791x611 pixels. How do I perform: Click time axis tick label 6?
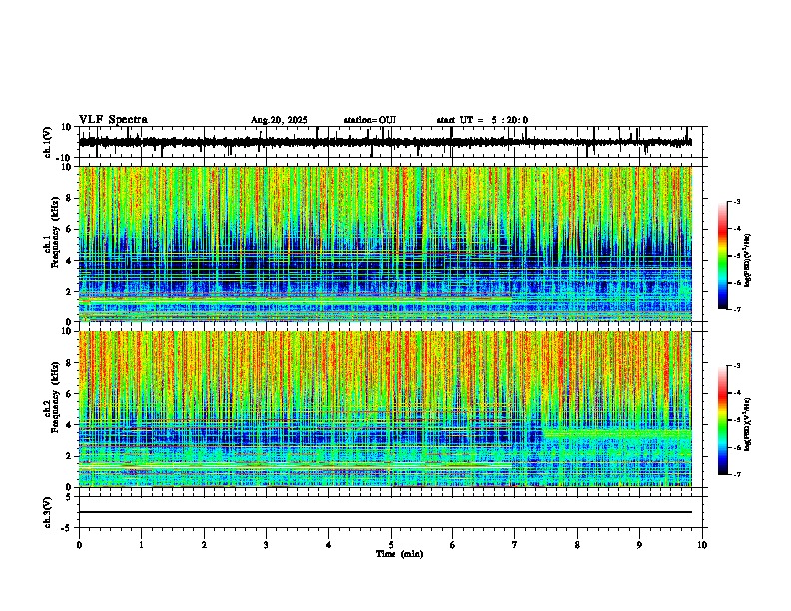[453, 545]
